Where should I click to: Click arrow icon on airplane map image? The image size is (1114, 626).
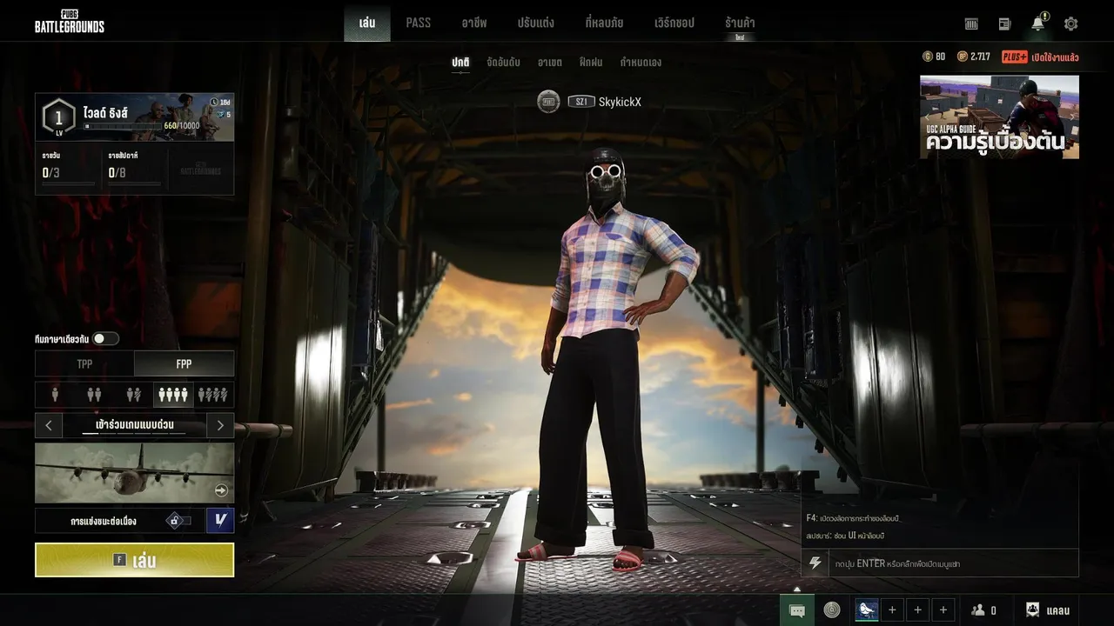click(x=221, y=490)
